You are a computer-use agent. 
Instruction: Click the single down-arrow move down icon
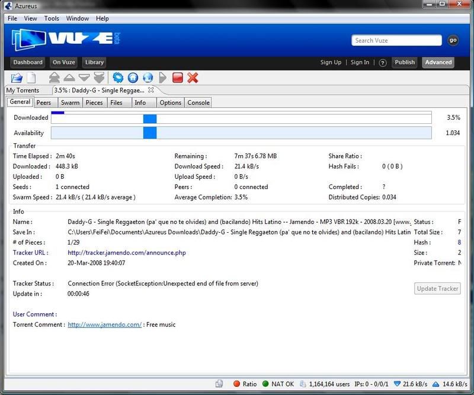(x=84, y=78)
